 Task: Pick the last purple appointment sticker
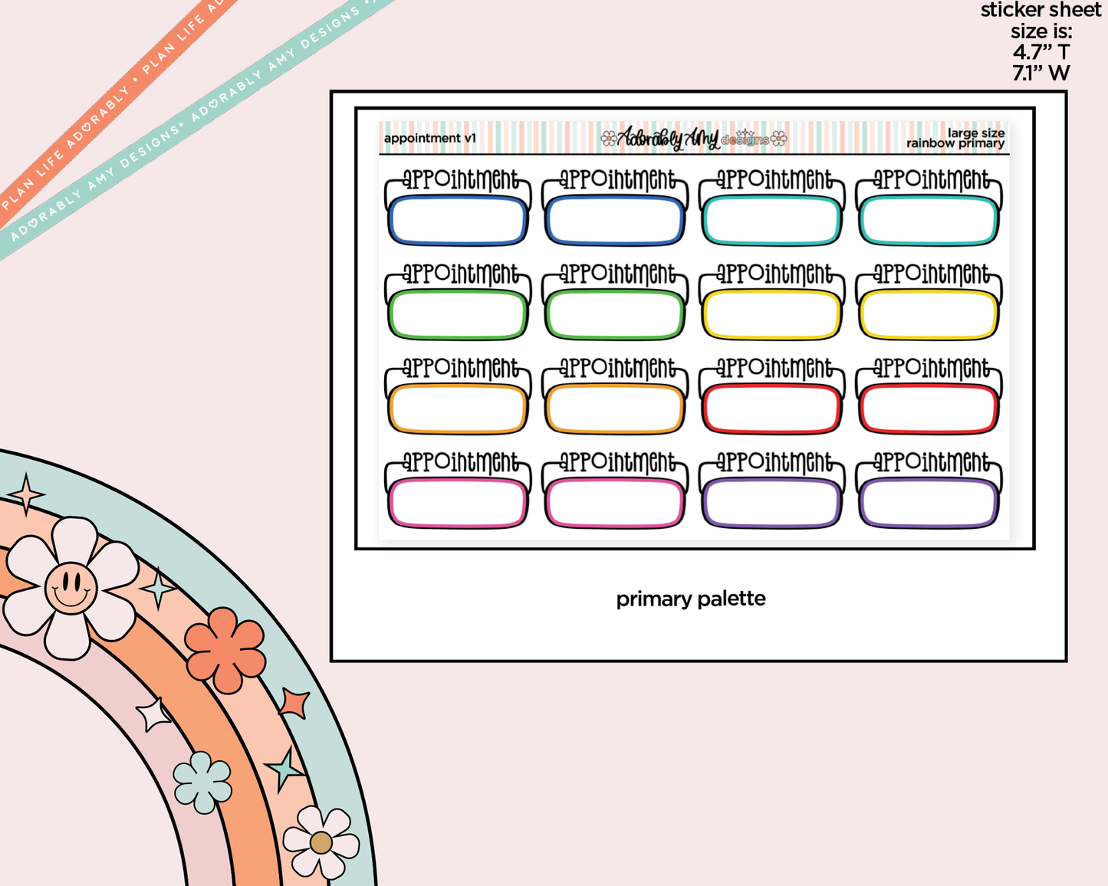pyautogui.click(x=929, y=491)
